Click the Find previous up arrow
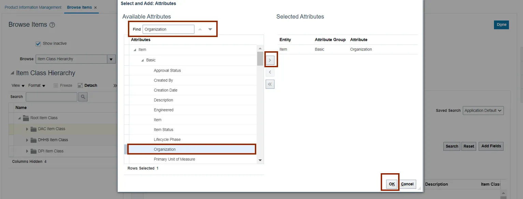523x199 pixels. [200, 29]
